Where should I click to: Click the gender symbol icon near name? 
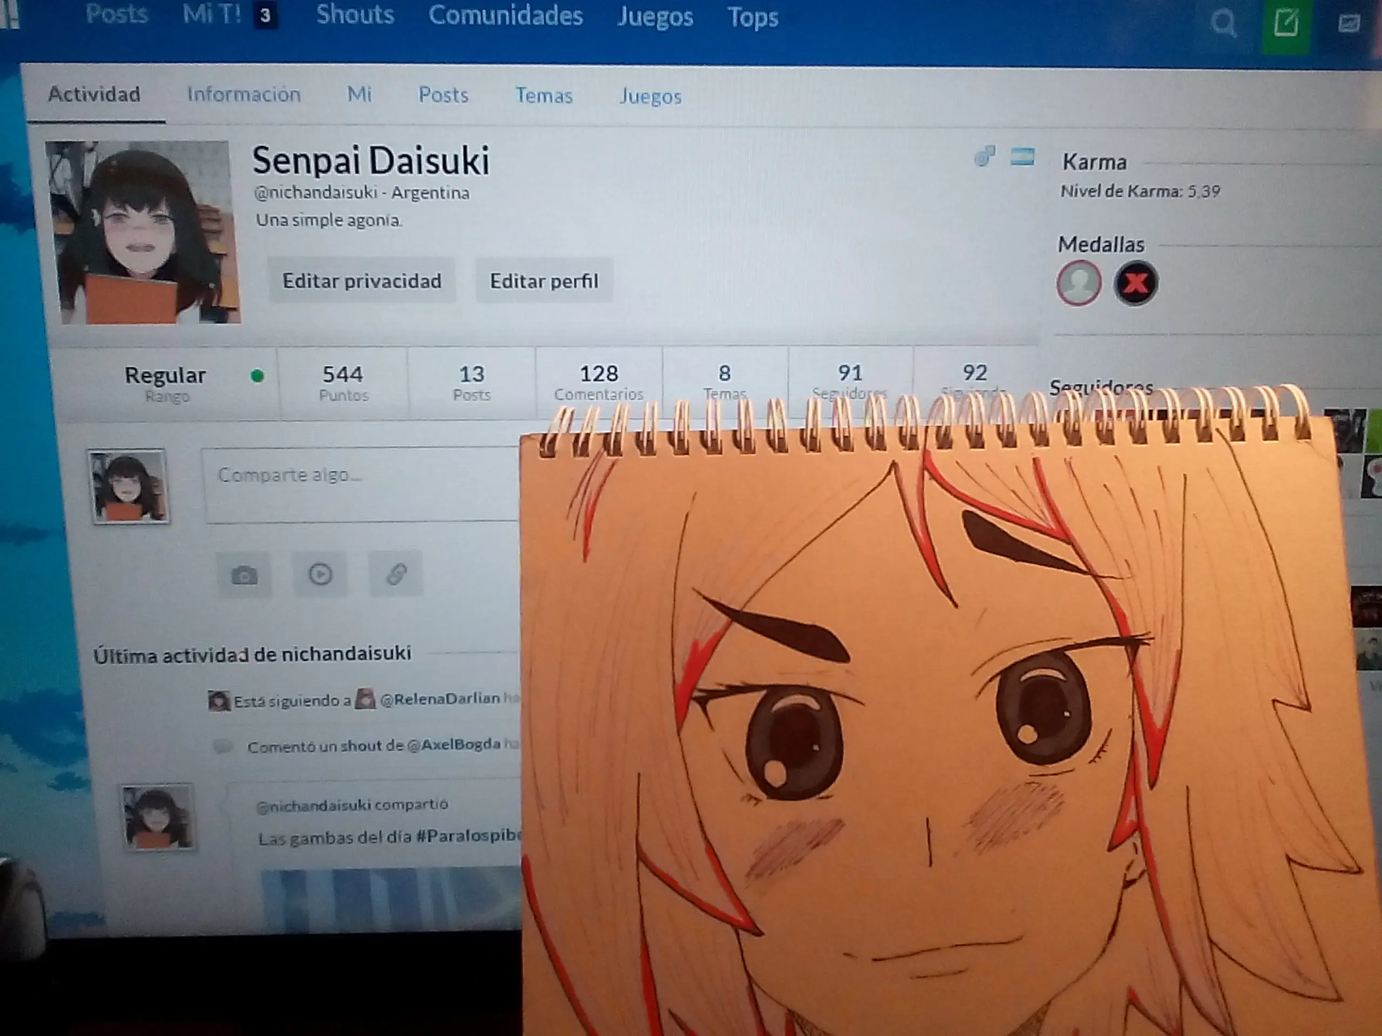(985, 155)
